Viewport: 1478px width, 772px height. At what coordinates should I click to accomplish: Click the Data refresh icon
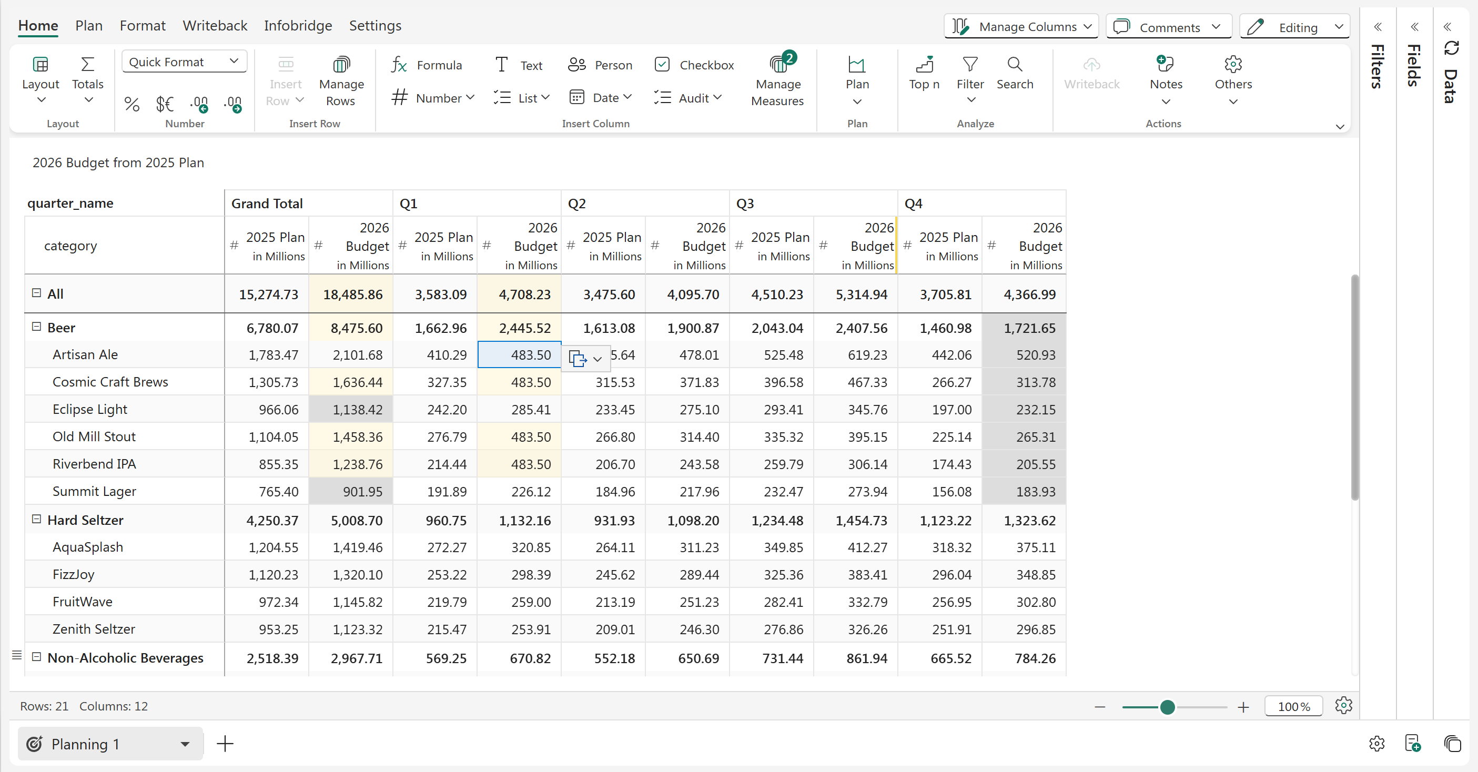[x=1452, y=48]
